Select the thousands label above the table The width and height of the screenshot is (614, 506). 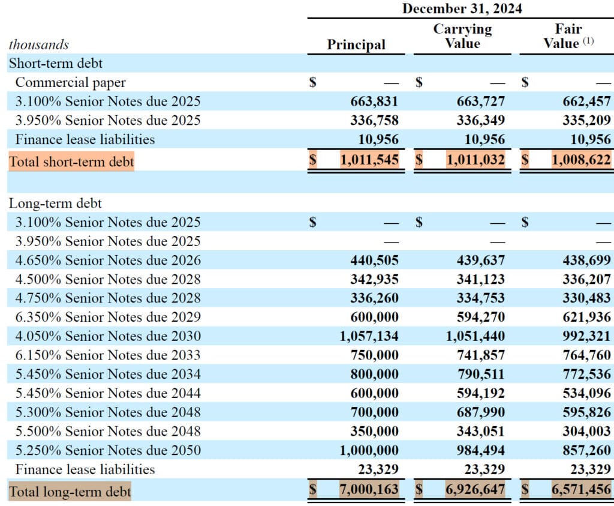point(38,44)
